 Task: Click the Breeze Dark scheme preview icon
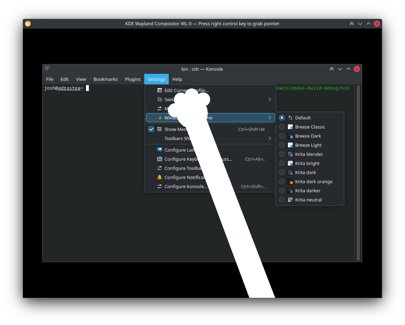[x=290, y=136]
